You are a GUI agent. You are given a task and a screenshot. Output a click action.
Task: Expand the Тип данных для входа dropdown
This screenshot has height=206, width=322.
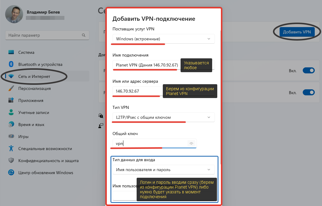(164, 170)
